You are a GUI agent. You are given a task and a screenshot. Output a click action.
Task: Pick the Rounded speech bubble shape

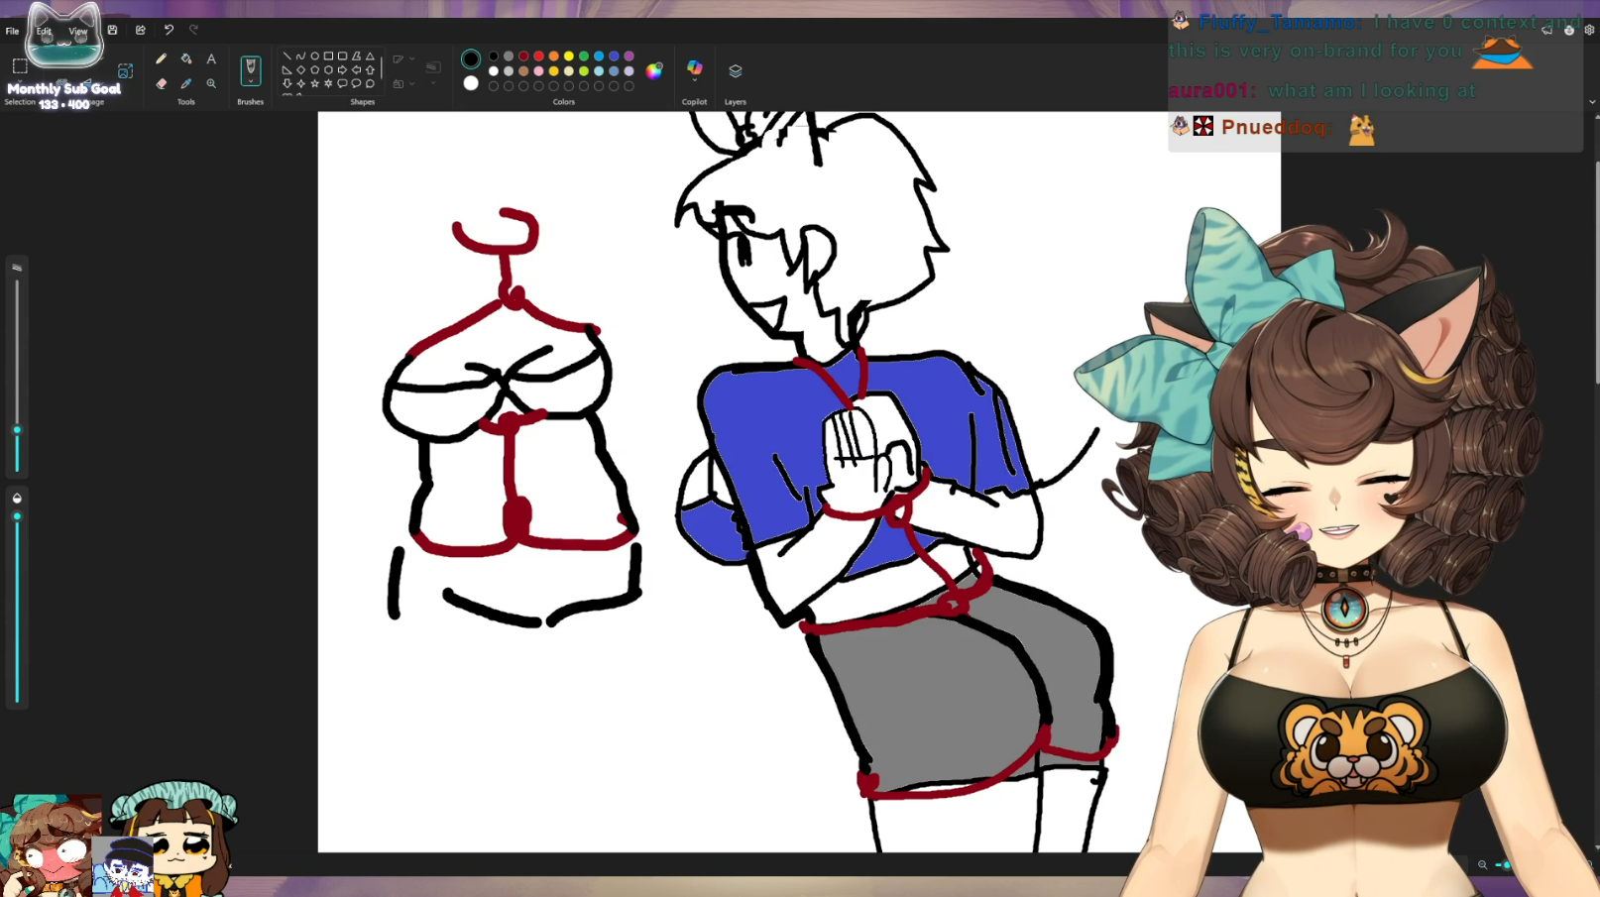(x=342, y=84)
